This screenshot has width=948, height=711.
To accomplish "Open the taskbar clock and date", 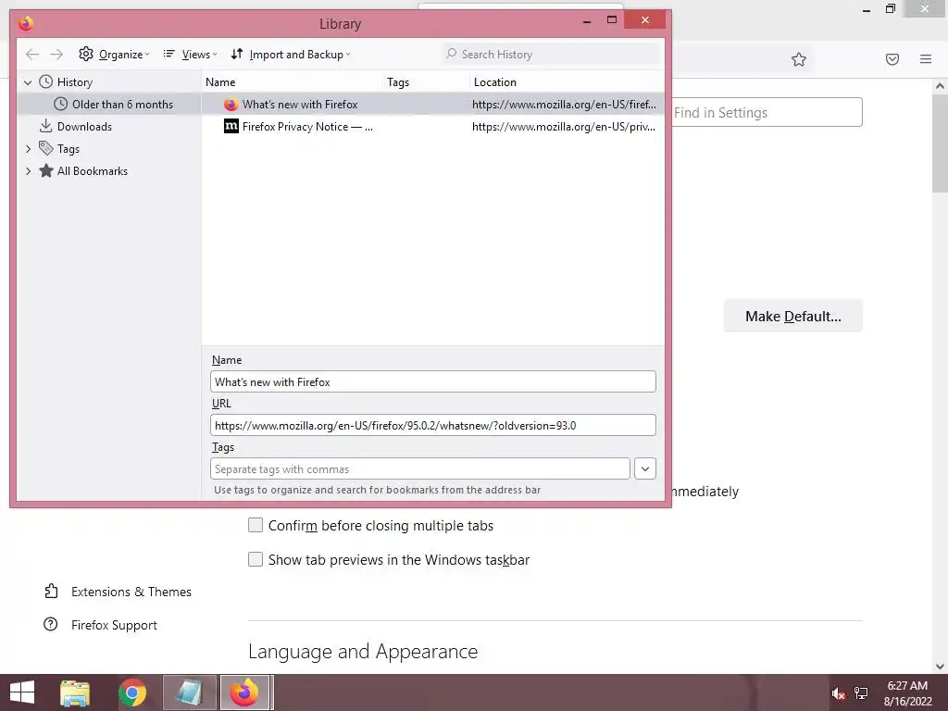I will 907,693.
